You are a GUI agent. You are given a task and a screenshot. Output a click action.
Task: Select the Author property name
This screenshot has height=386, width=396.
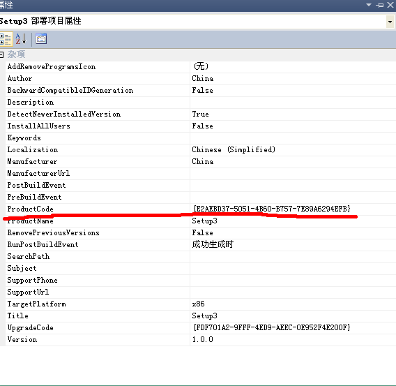coord(20,79)
